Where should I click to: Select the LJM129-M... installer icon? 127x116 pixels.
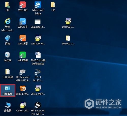pyautogui.click(x=38, y=38)
